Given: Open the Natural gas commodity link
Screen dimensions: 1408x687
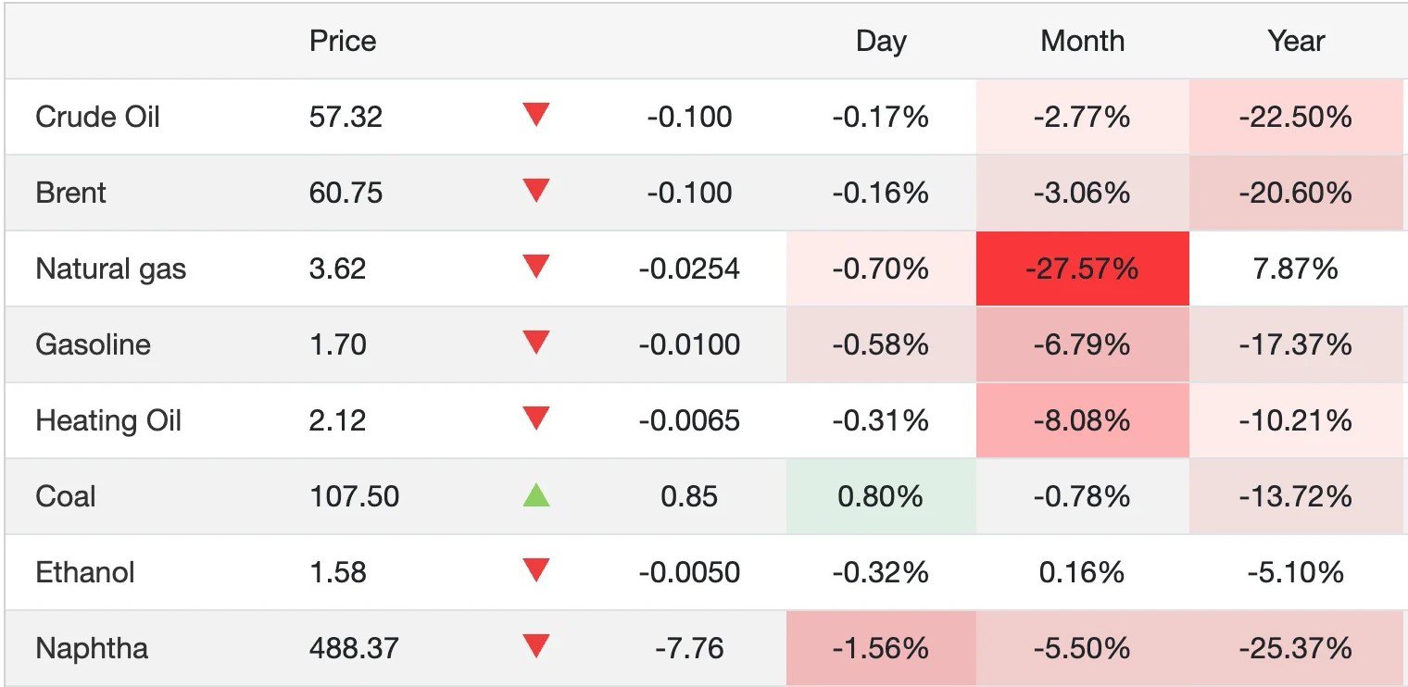Looking at the screenshot, I should click(x=110, y=269).
